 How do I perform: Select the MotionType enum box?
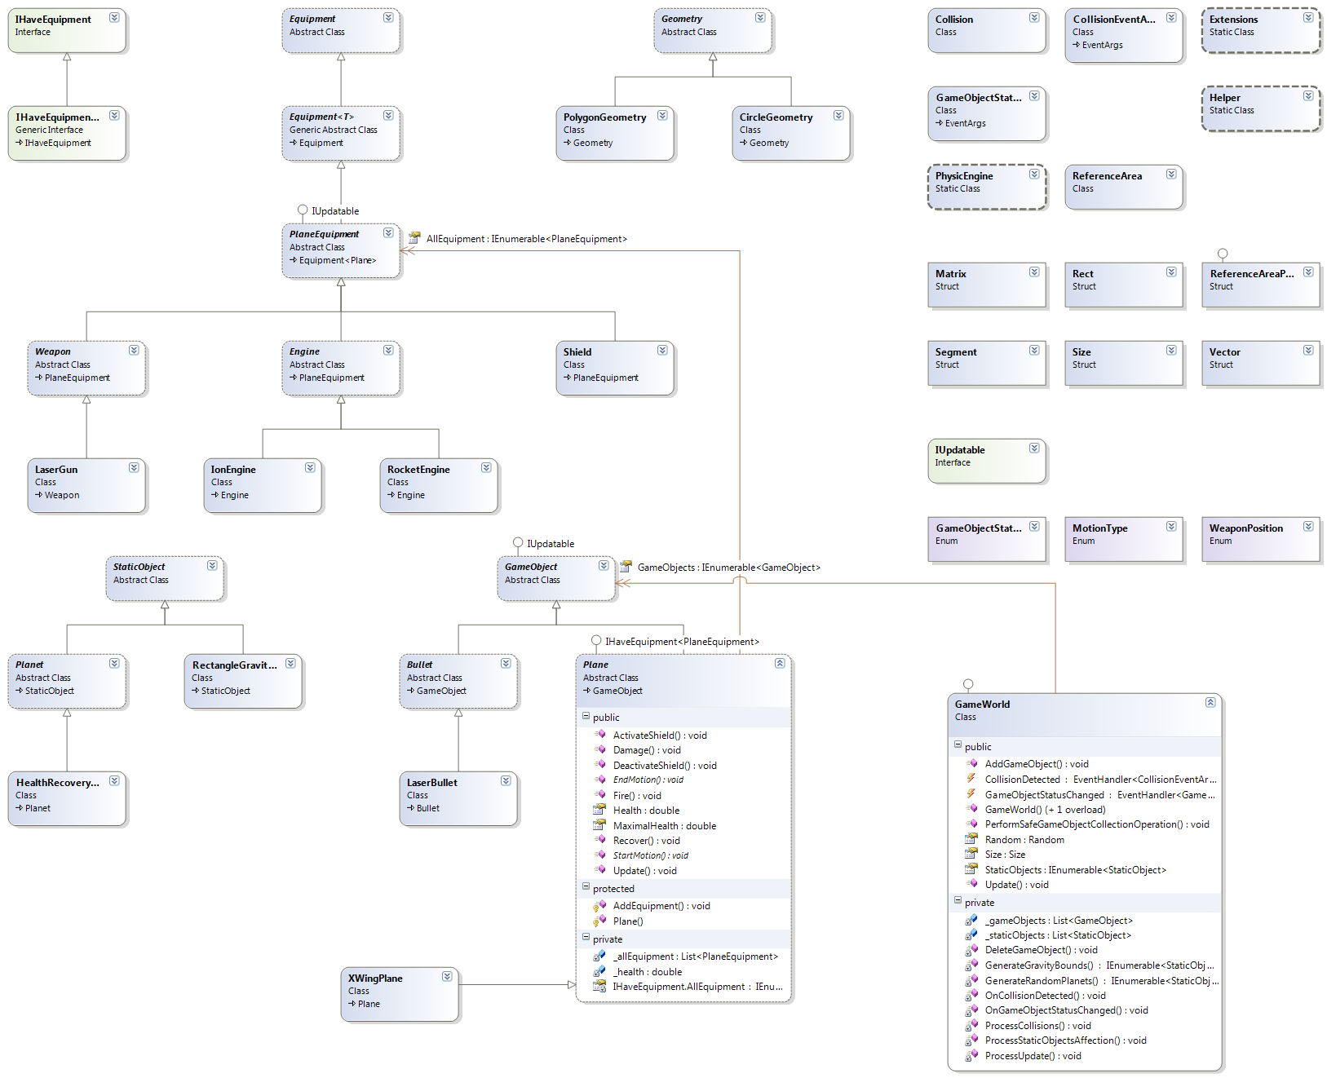tap(1124, 540)
